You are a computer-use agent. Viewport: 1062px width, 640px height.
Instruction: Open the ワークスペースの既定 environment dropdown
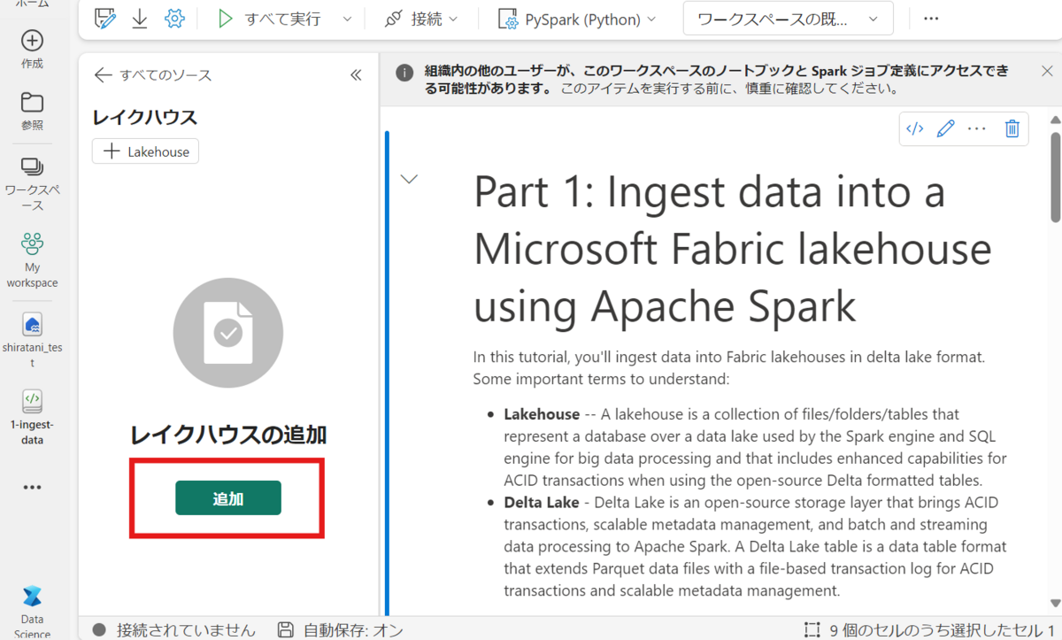click(x=788, y=19)
